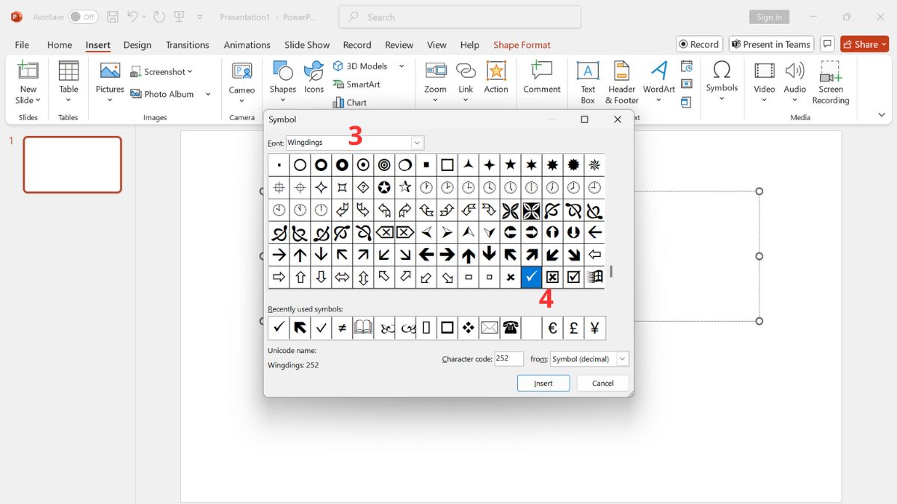Screen dimensions: 897x504
Task: Insert a new Comment
Action: [542, 78]
